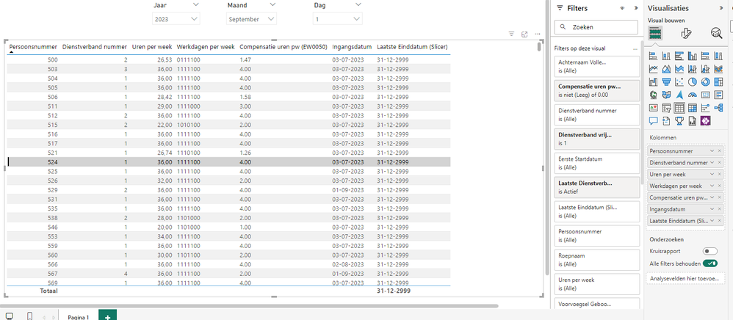This screenshot has height=320, width=733.
Task: Toggle Alle filters behouden switch
Action: [710, 263]
